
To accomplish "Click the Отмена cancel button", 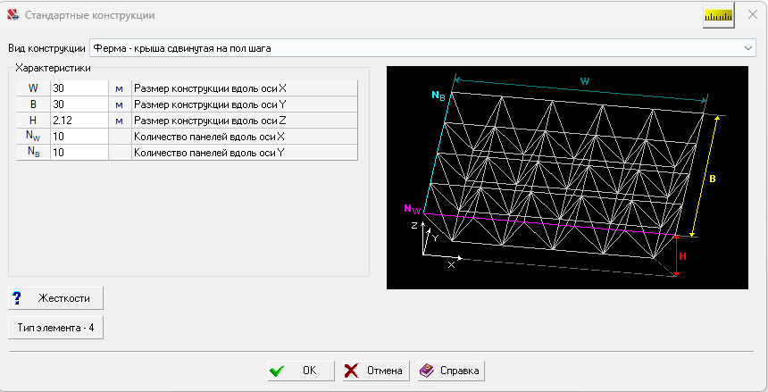I will (x=376, y=371).
